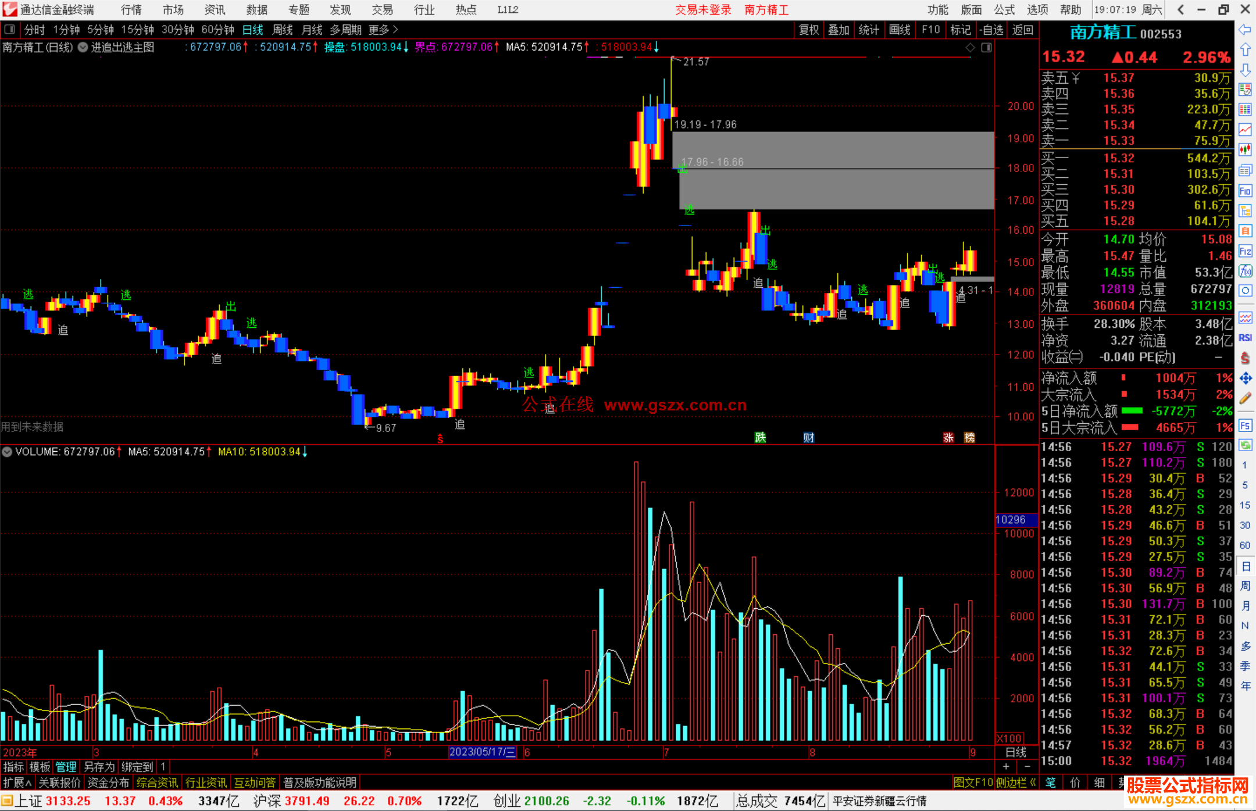Expand the 扩展 panel at bottom

pyautogui.click(x=17, y=783)
